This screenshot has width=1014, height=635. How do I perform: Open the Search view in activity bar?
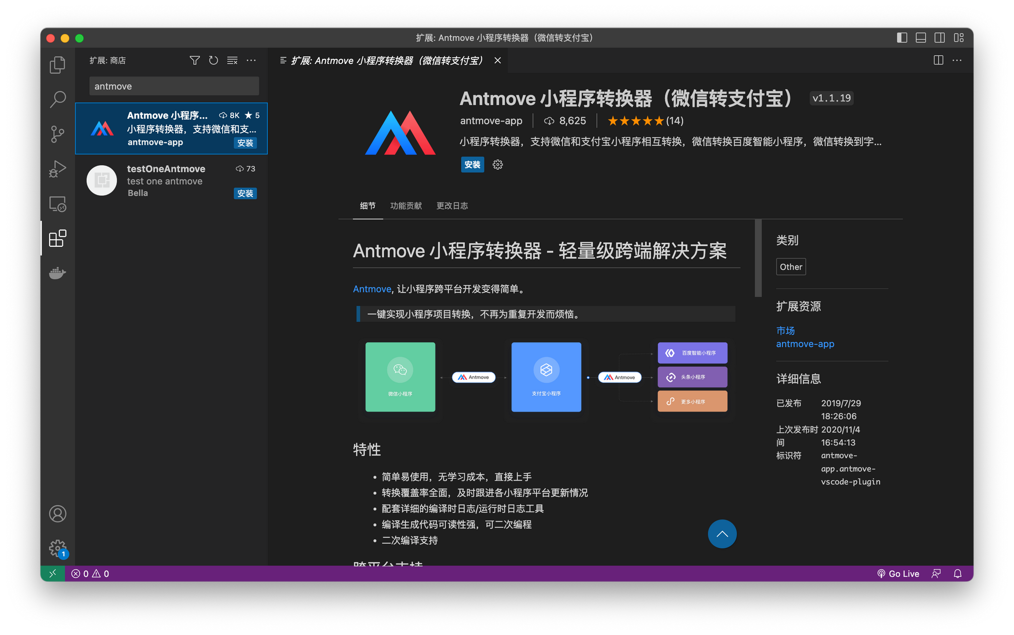[x=58, y=99]
